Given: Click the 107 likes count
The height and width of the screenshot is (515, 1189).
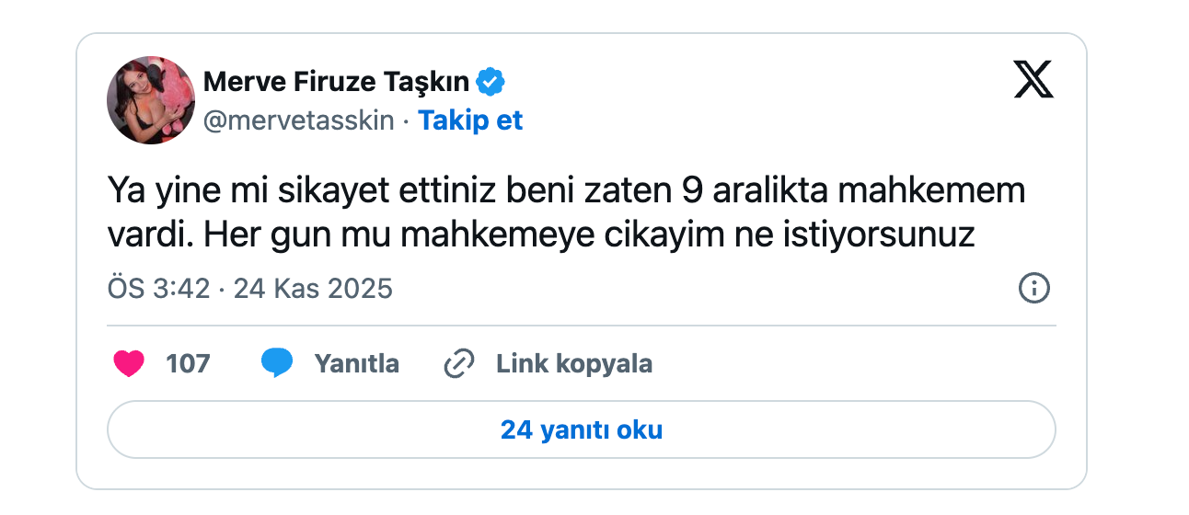Looking at the screenshot, I should coord(188,364).
